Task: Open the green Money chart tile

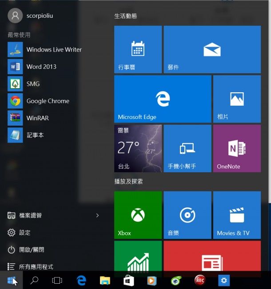Action: [138, 256]
